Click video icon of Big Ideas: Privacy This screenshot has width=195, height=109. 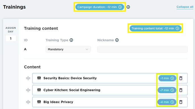39,102
